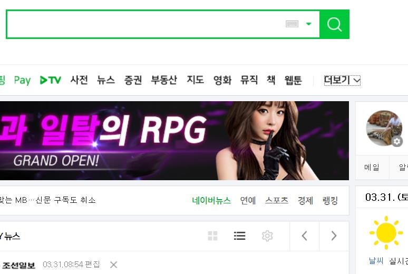Open the on-screen keyboard icon in search box

click(x=292, y=24)
